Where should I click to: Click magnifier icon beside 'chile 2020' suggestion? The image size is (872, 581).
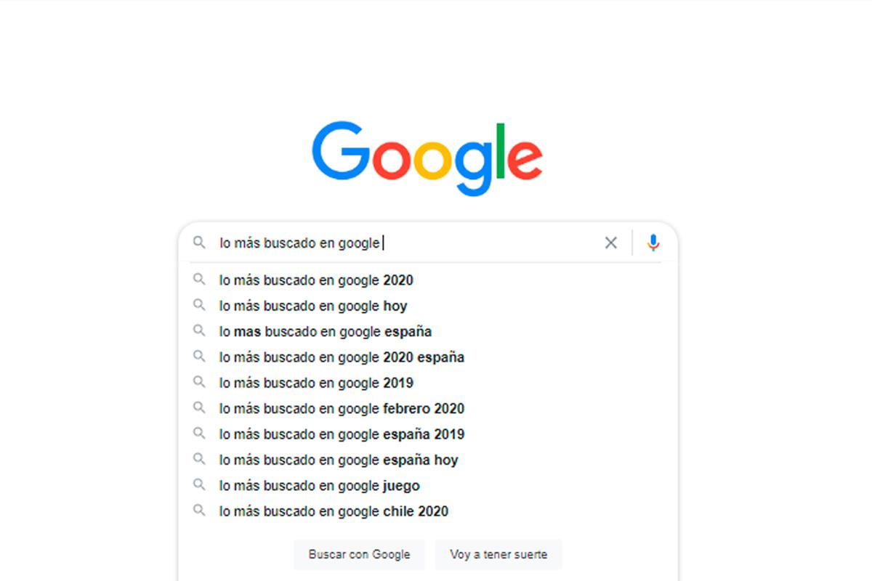pyautogui.click(x=199, y=511)
